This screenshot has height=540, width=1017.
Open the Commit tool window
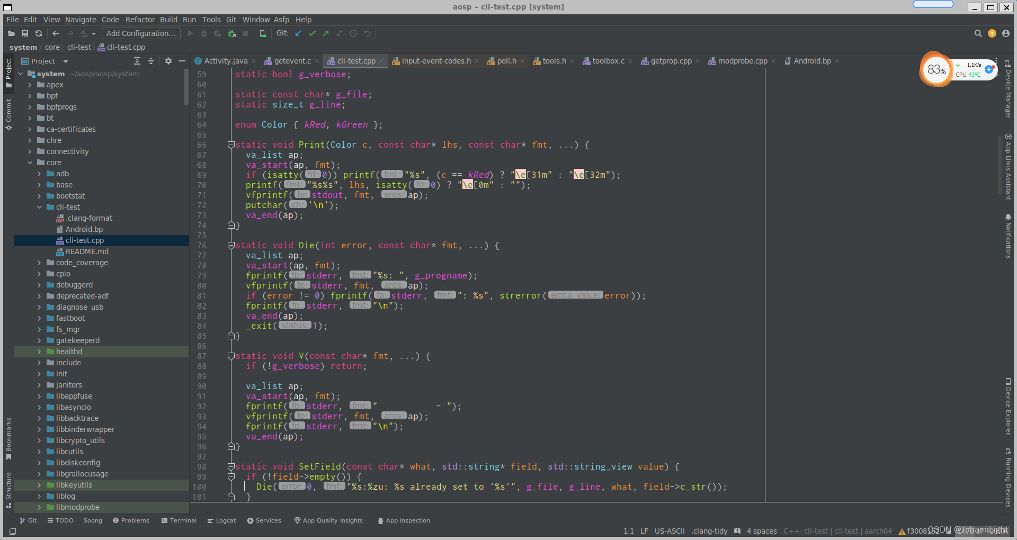[8, 114]
